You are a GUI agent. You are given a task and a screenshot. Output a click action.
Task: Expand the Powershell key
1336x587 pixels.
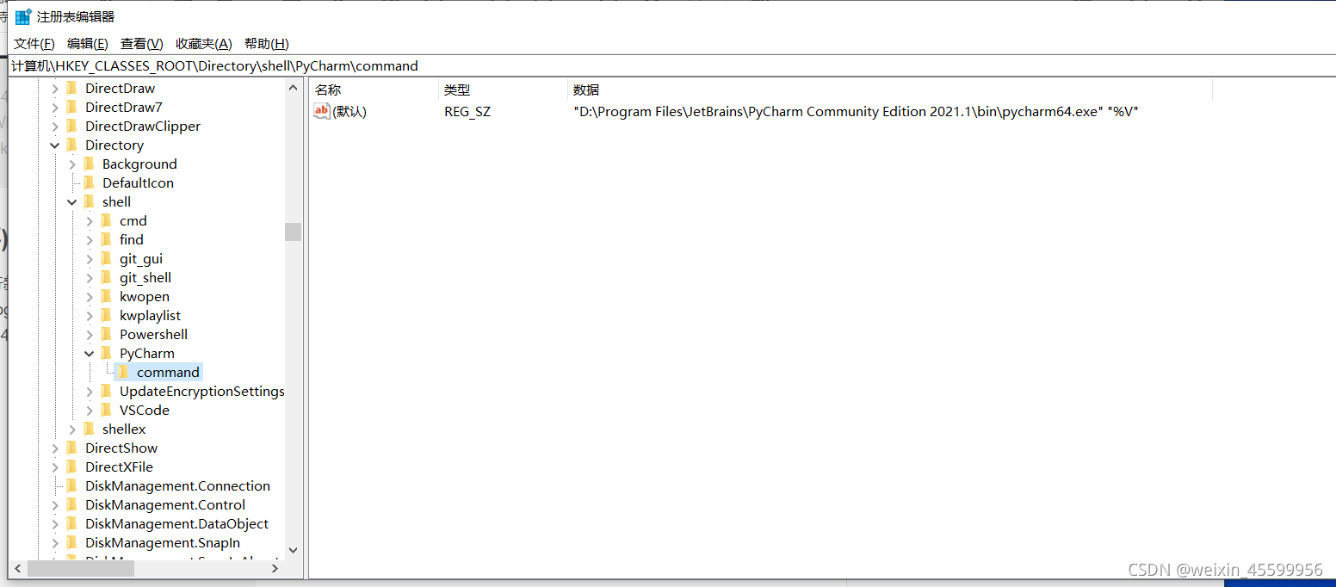coord(90,335)
